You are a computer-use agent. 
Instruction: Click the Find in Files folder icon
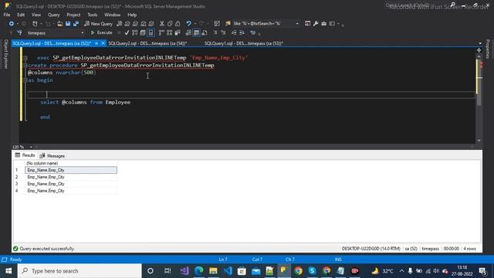228,24
